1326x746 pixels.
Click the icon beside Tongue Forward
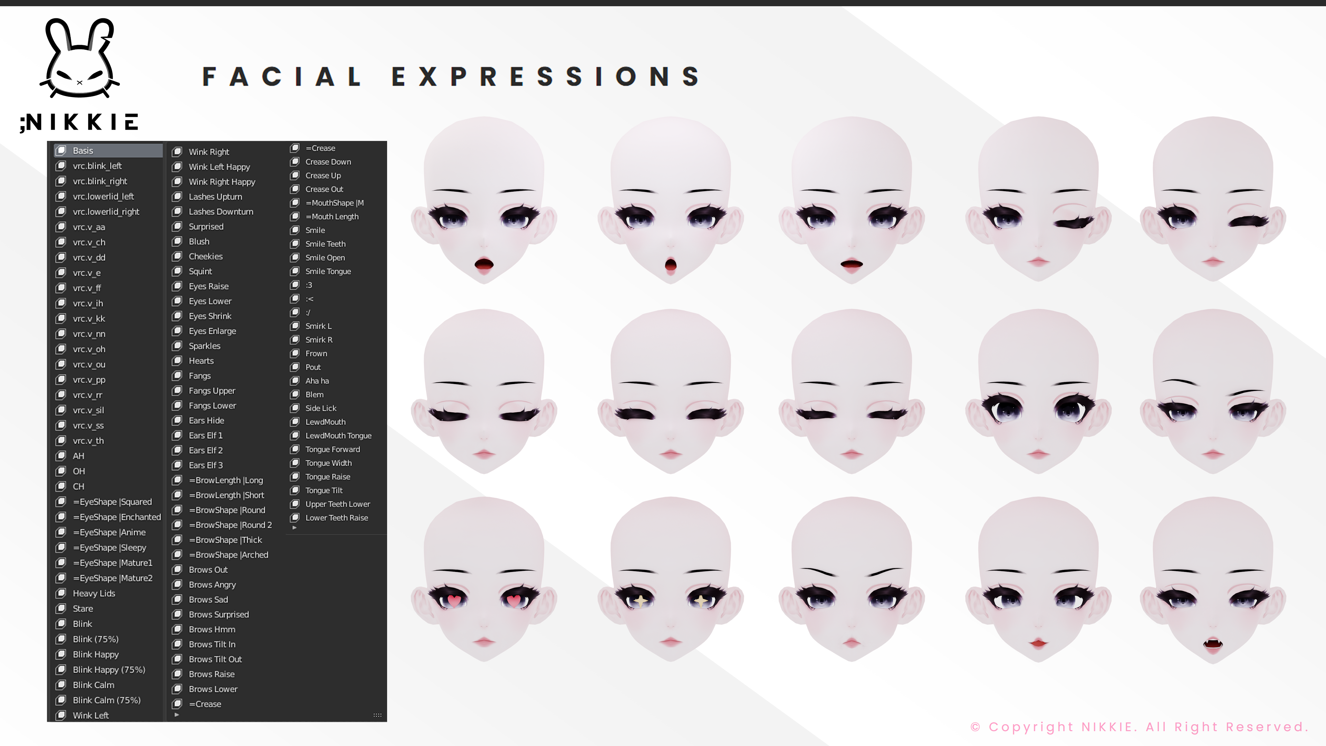tap(295, 449)
